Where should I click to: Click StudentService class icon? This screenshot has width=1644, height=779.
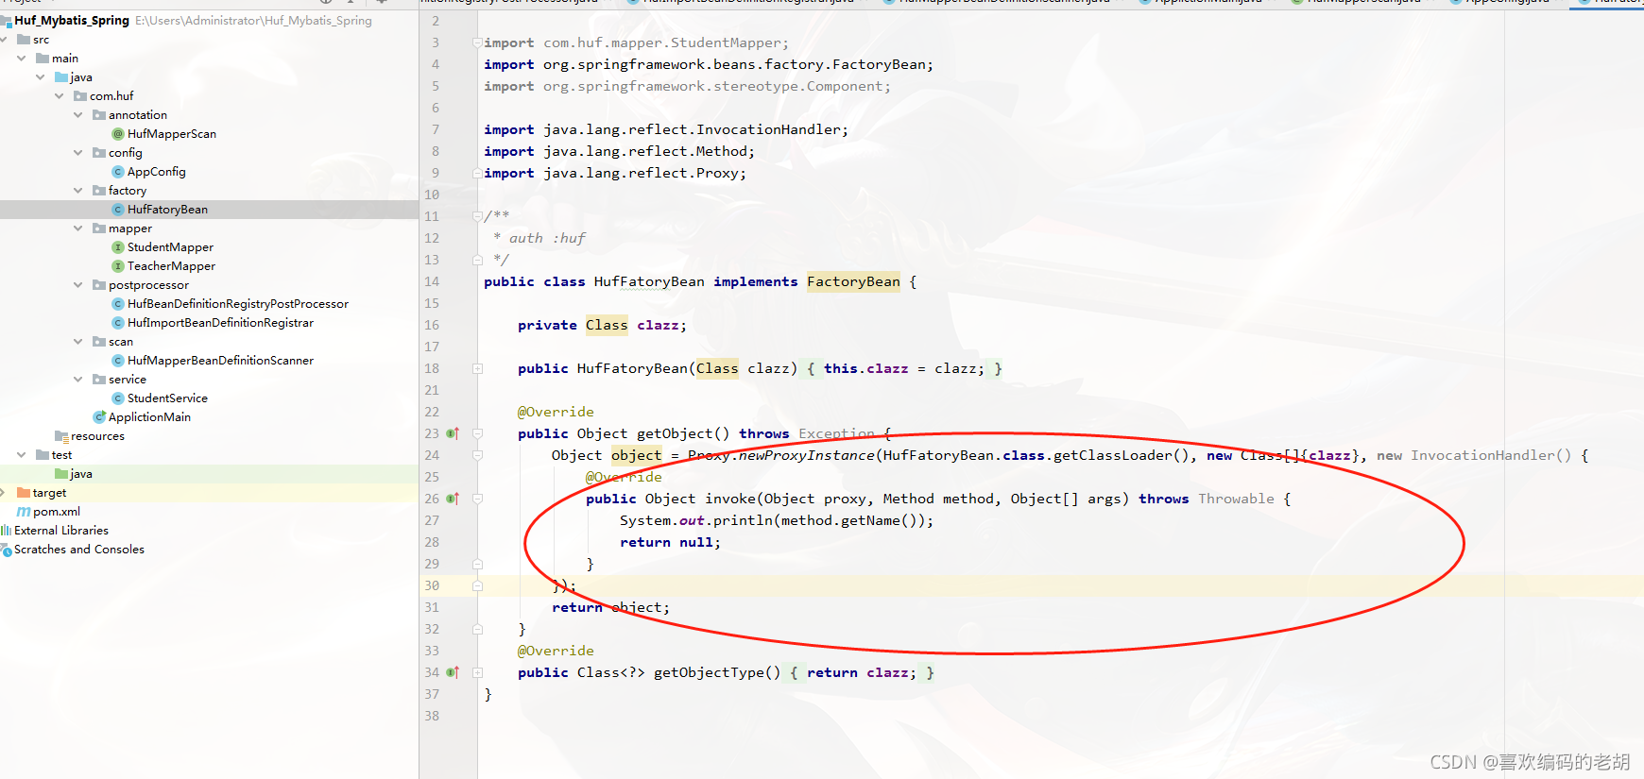[118, 398]
